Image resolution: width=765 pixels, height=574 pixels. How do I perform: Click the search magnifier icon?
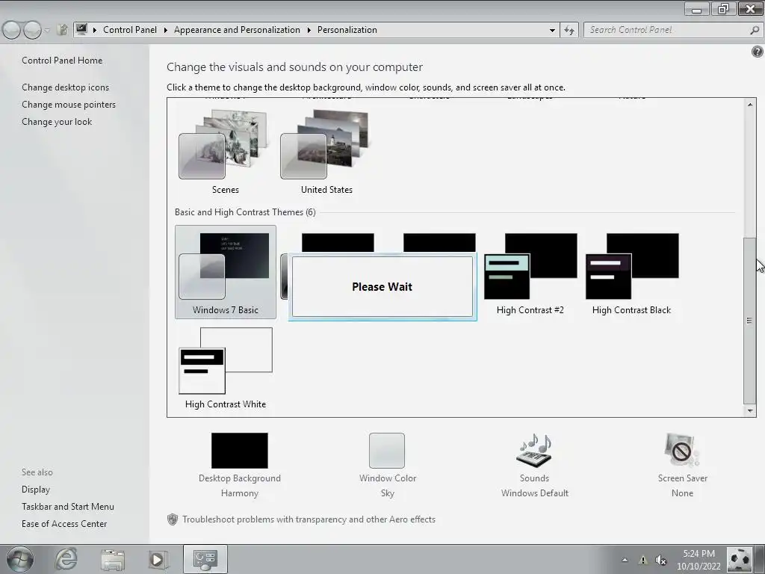tap(755, 30)
